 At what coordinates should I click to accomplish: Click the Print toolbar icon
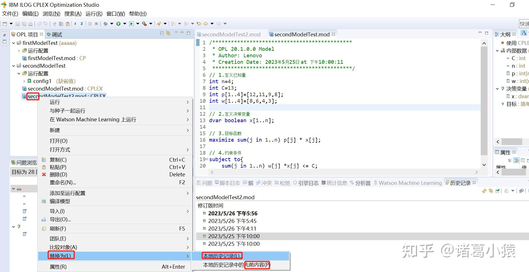[30, 24]
